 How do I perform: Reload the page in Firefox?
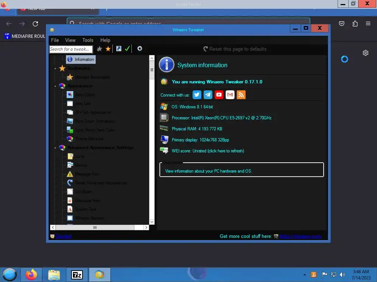pos(35,24)
